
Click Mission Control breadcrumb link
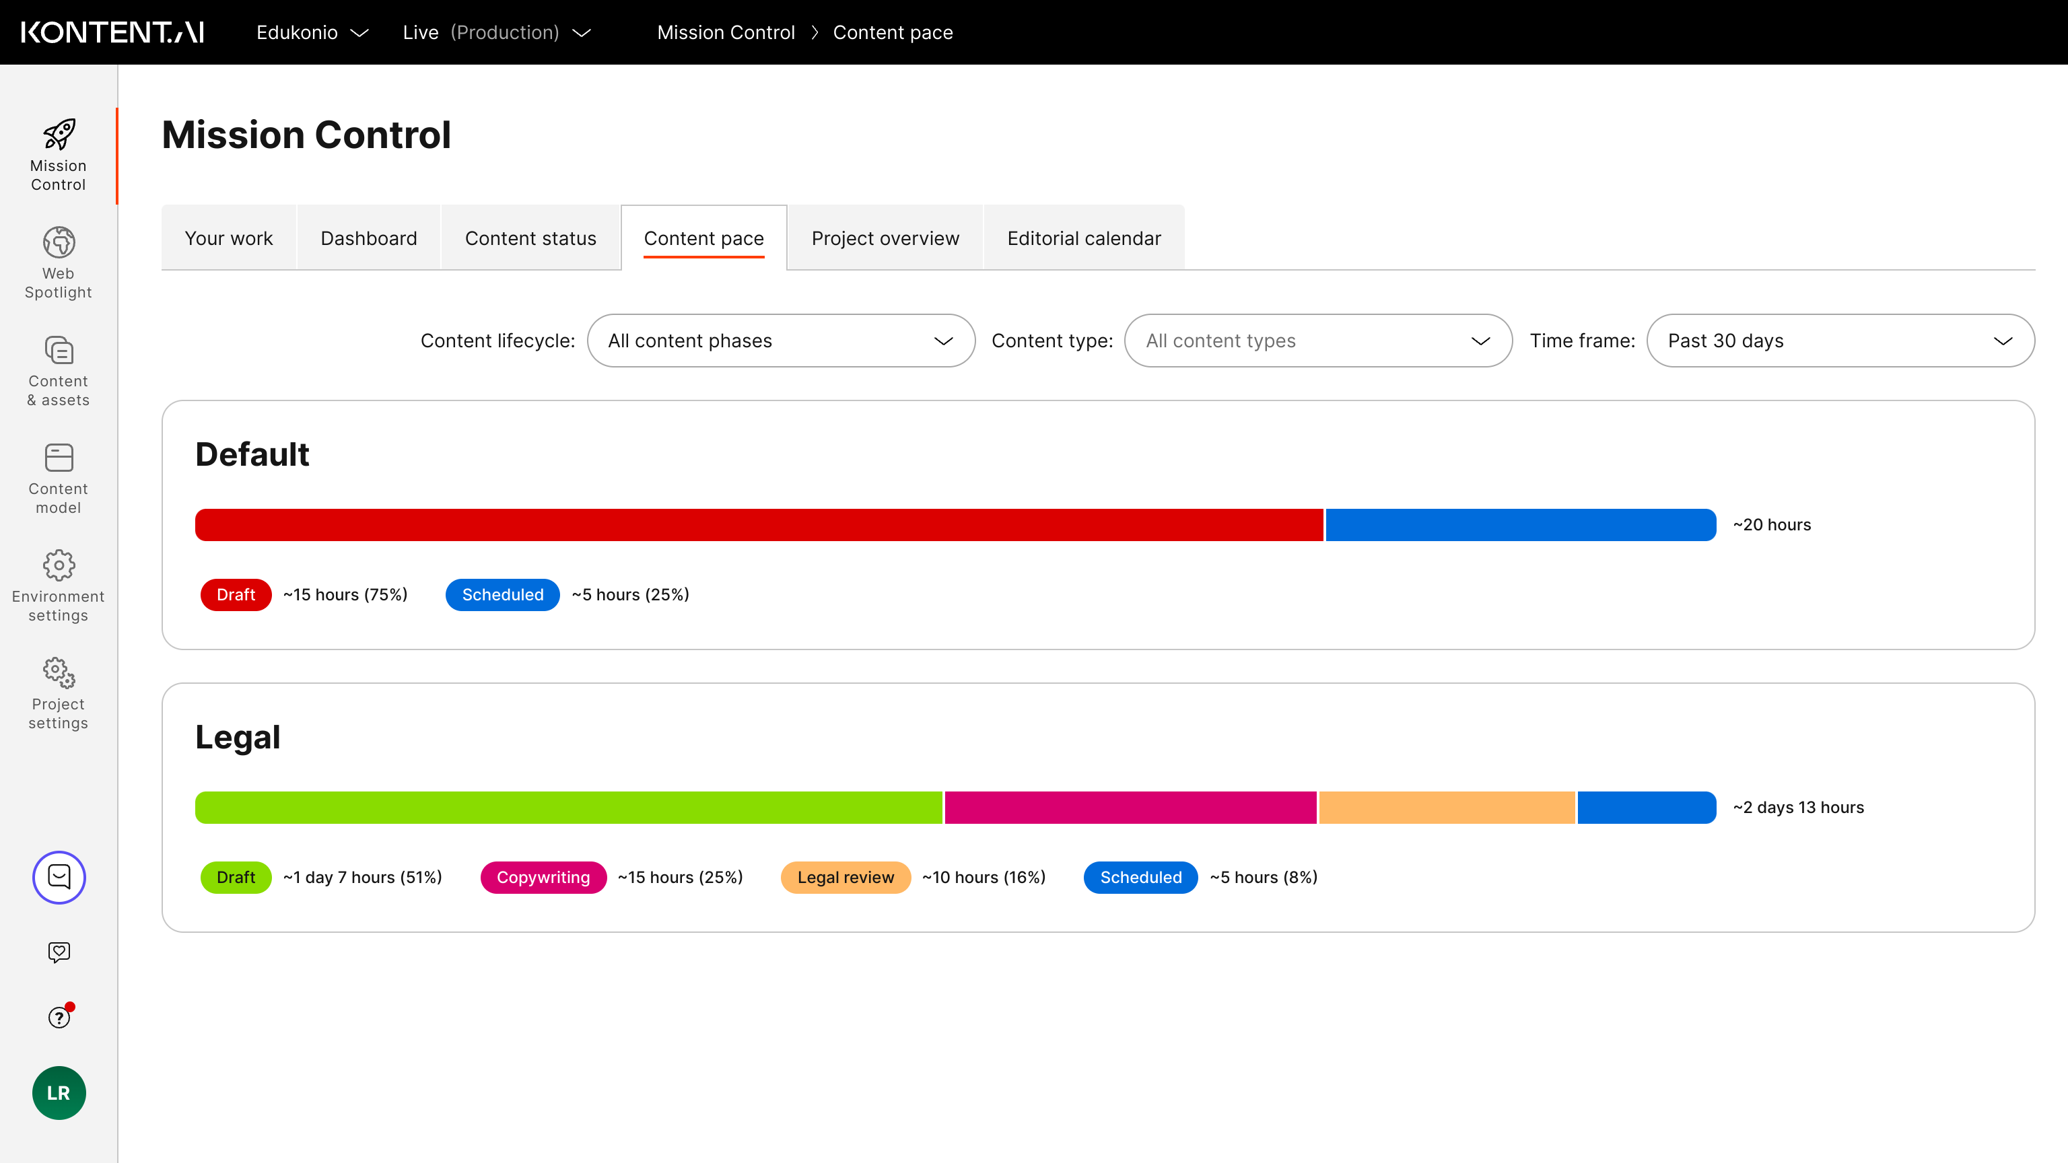coord(725,32)
